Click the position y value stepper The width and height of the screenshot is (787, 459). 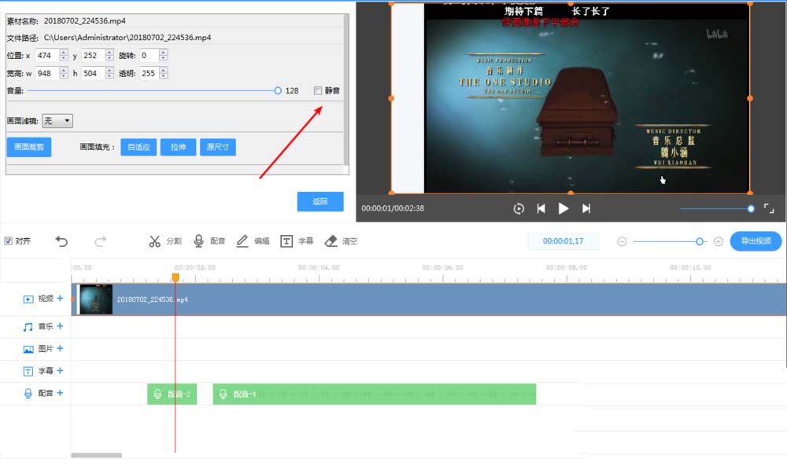coord(109,55)
